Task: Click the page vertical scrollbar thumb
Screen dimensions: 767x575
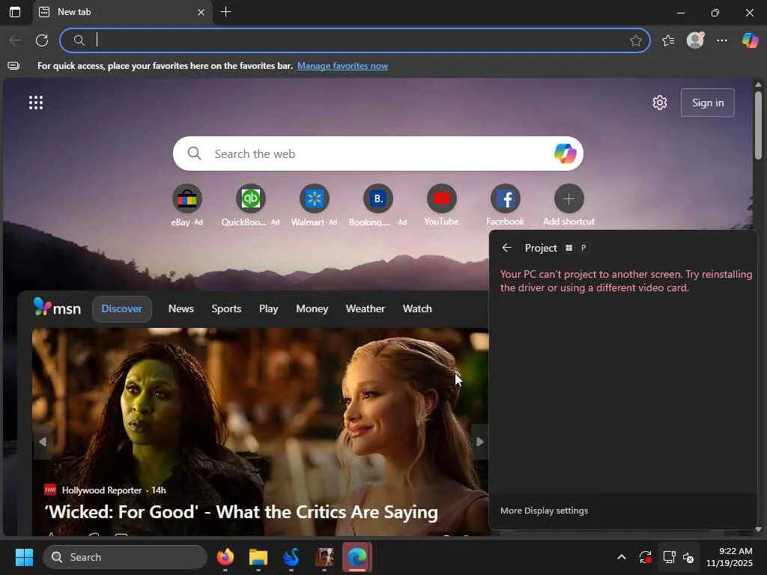Action: 758,125
